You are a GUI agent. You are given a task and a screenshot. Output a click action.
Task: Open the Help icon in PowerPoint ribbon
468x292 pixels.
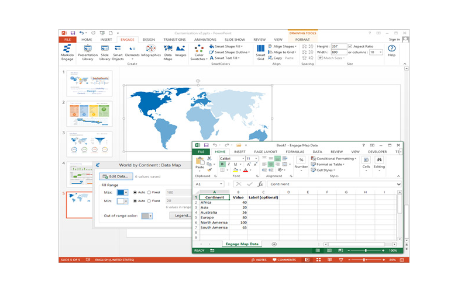391,51
